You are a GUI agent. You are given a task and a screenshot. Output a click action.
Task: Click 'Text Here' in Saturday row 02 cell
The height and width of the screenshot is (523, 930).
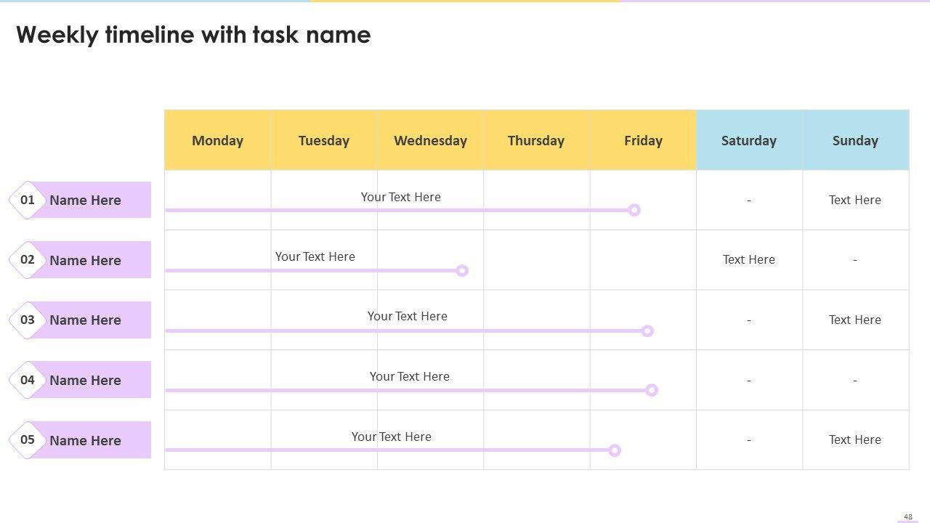tap(749, 259)
